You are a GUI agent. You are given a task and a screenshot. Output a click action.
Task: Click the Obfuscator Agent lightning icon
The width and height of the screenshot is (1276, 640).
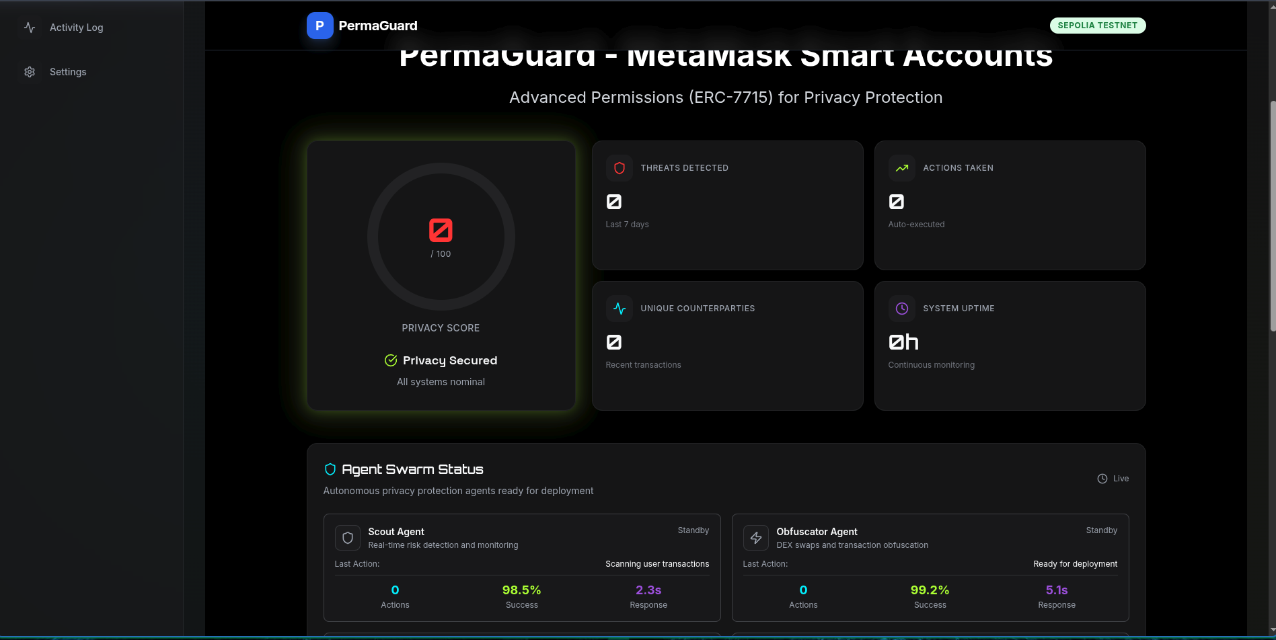[x=756, y=538]
